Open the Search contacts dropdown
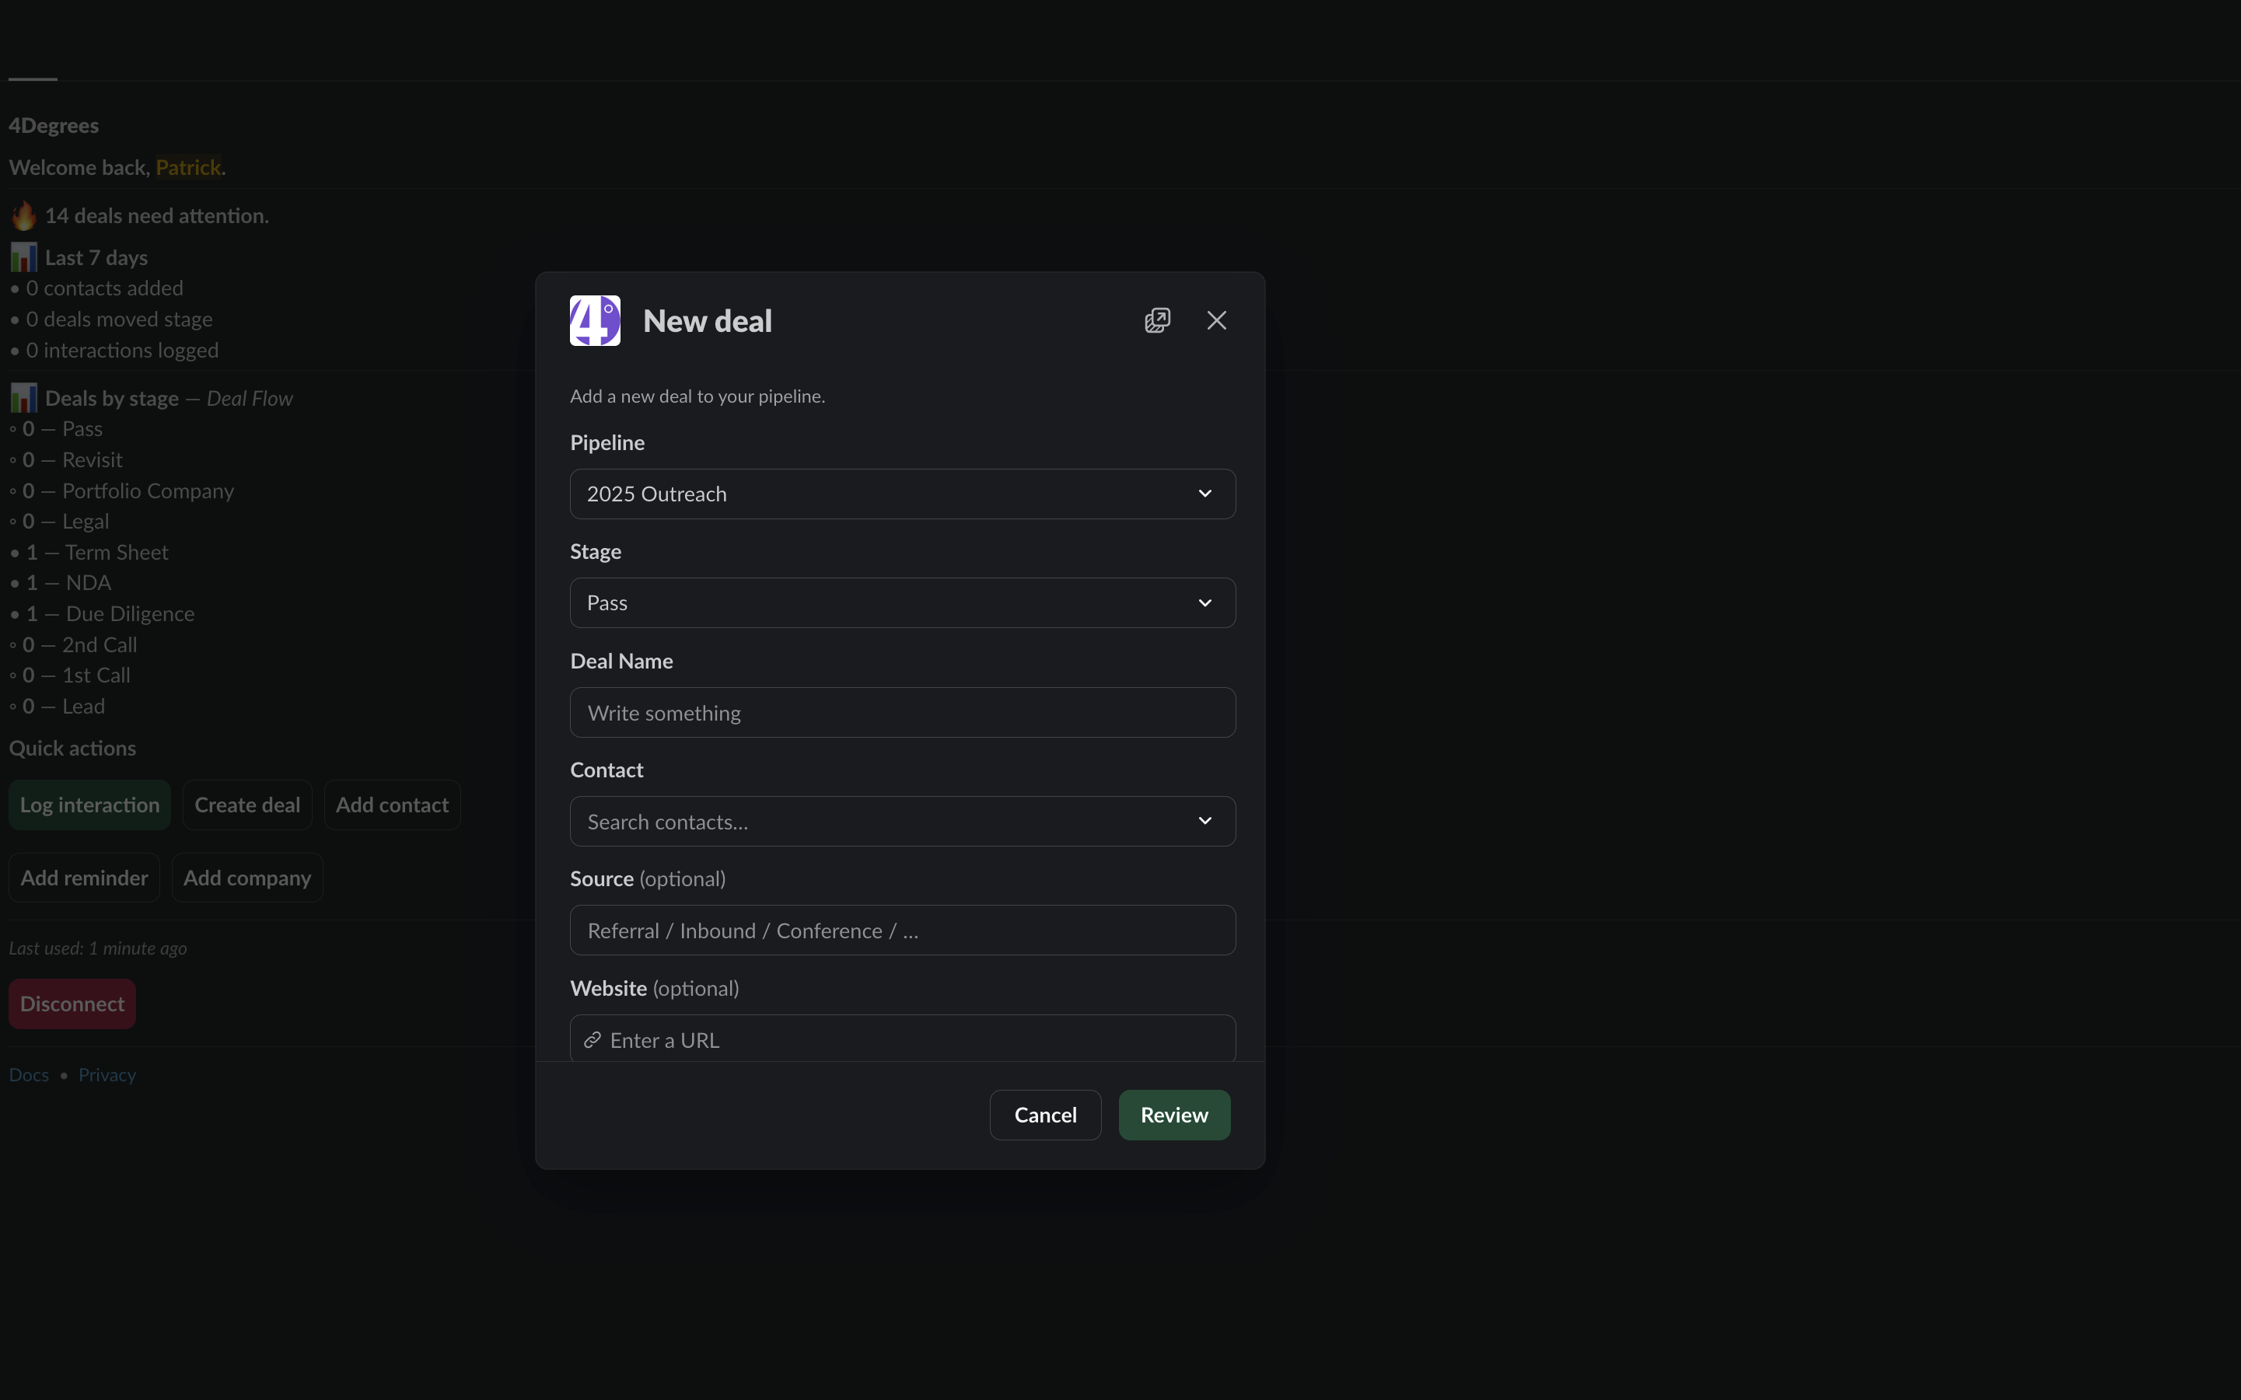2241x1400 pixels. 903,822
